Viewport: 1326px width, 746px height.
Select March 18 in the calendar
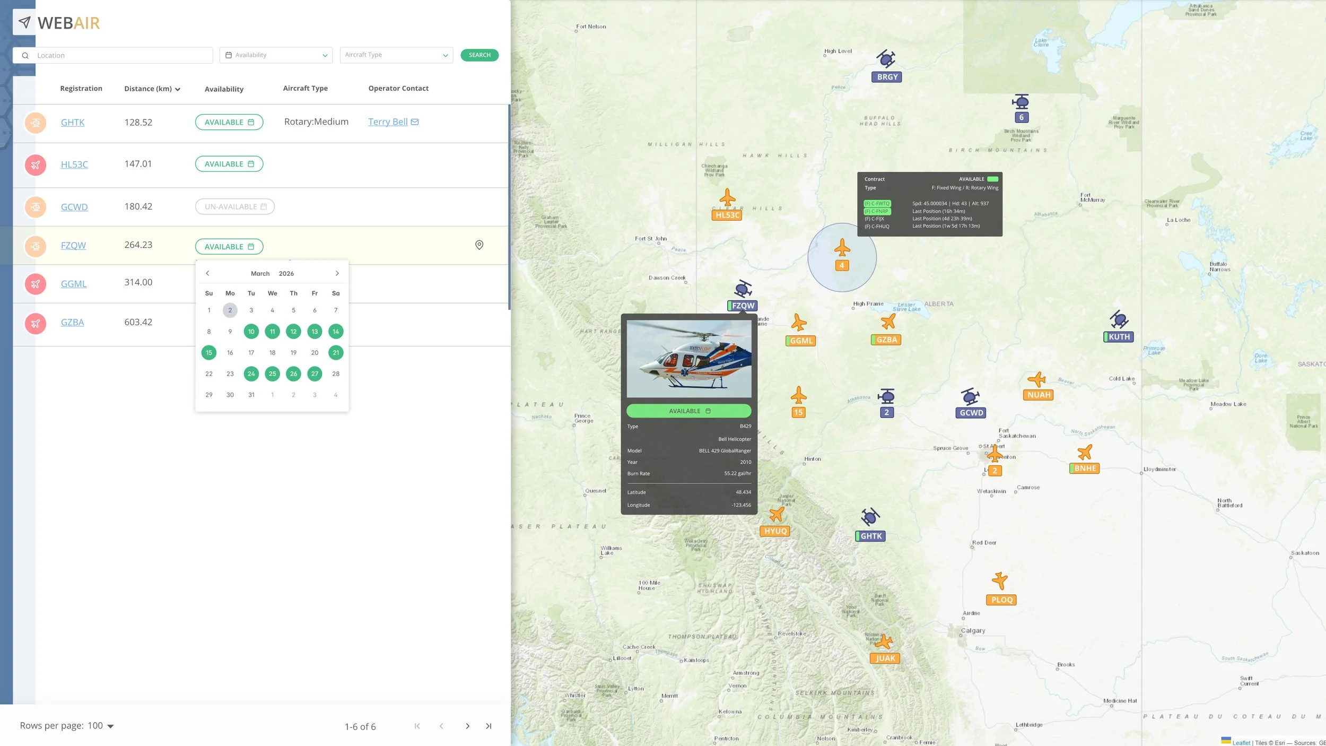click(x=272, y=353)
